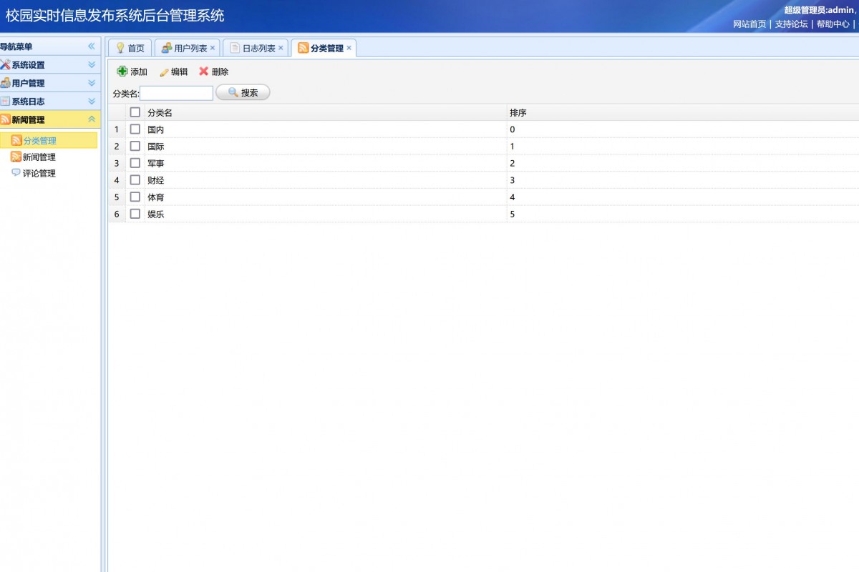This screenshot has width=859, height=572.
Task: Check the checkbox for 国内 row
Action: (135, 129)
